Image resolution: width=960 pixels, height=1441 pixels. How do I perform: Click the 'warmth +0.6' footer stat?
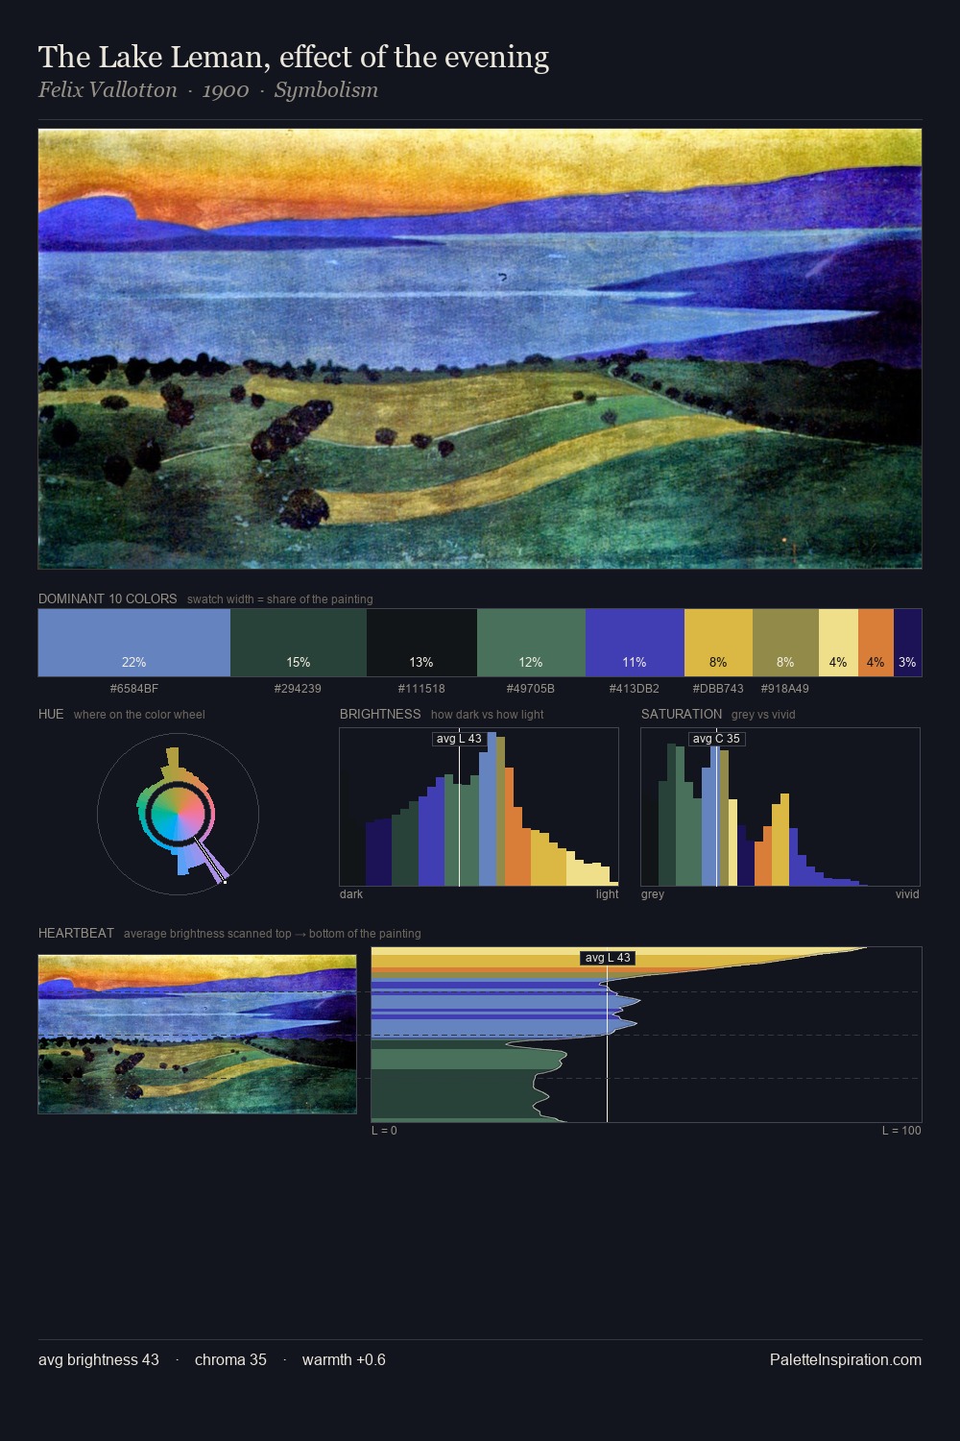coord(344,1359)
